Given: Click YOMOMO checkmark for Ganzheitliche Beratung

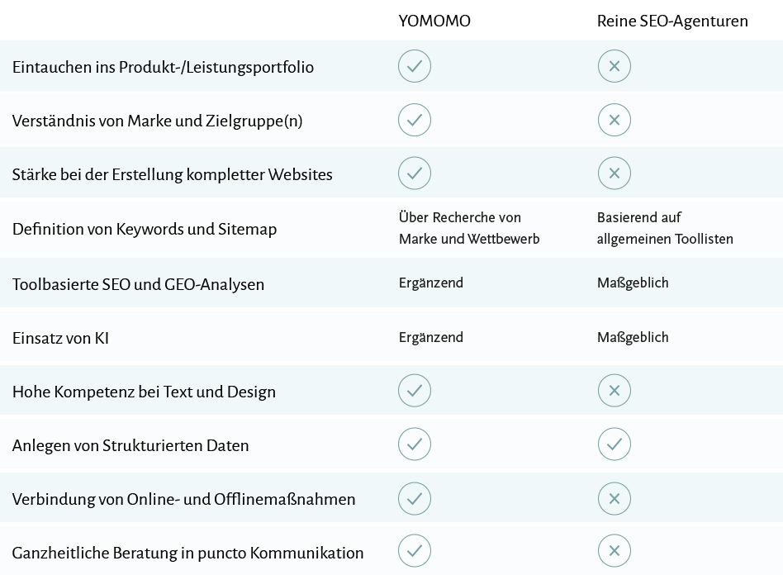Looking at the screenshot, I should (415, 551).
